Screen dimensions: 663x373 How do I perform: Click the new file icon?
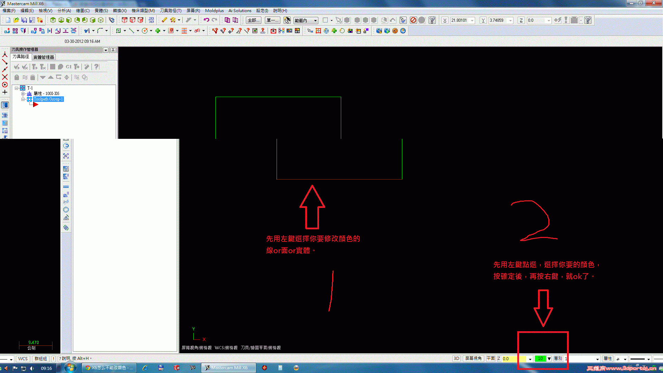(8, 20)
